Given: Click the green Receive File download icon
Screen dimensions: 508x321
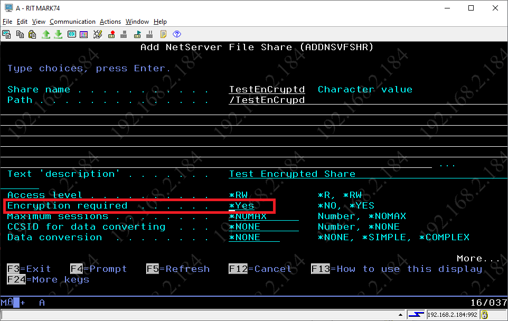Looking at the screenshot, I should pyautogui.click(x=58, y=34).
